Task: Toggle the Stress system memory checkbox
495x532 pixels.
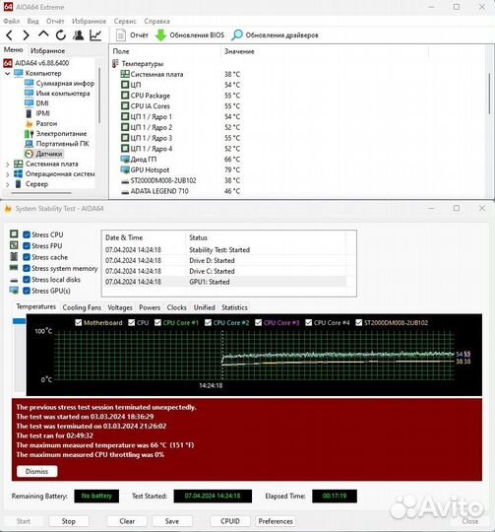Action: point(27,268)
